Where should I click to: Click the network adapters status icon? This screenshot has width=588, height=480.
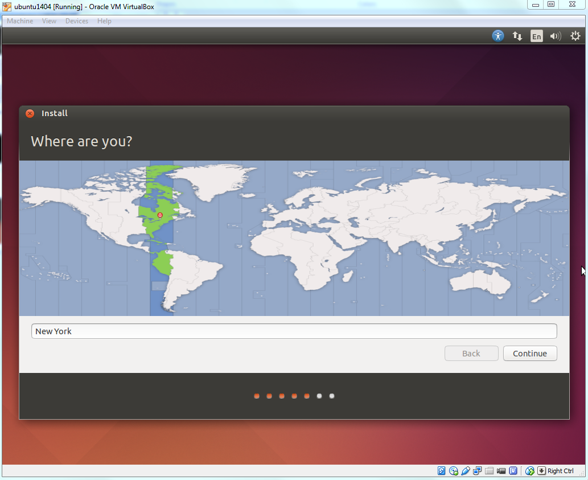coord(478,471)
